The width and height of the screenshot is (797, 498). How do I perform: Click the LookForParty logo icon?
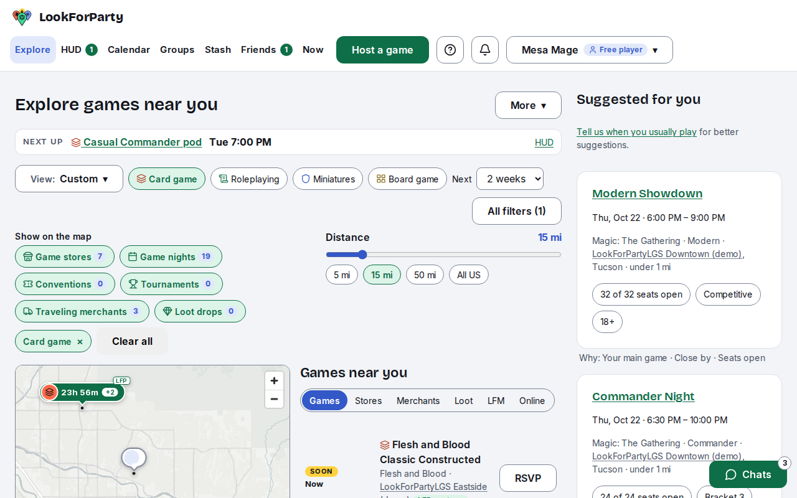coord(22,17)
